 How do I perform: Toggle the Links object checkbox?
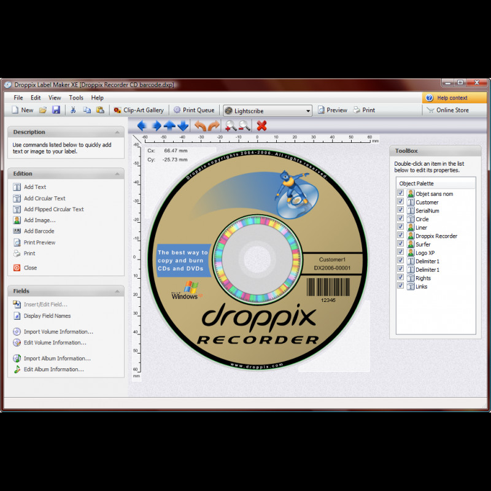(400, 285)
